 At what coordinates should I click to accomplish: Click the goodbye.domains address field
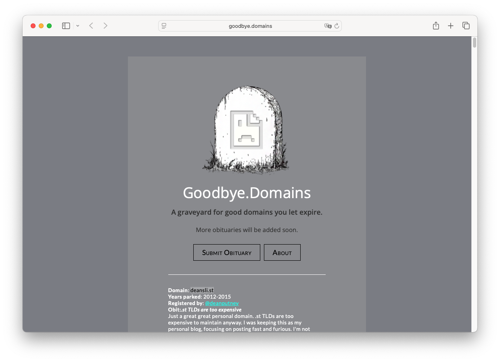(x=250, y=26)
